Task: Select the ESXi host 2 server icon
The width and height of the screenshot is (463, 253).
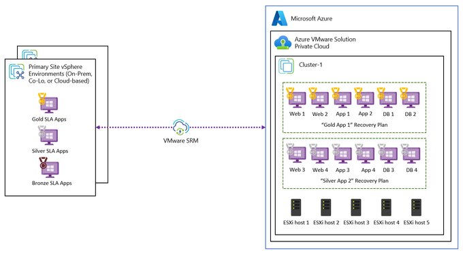Action: pyautogui.click(x=325, y=207)
